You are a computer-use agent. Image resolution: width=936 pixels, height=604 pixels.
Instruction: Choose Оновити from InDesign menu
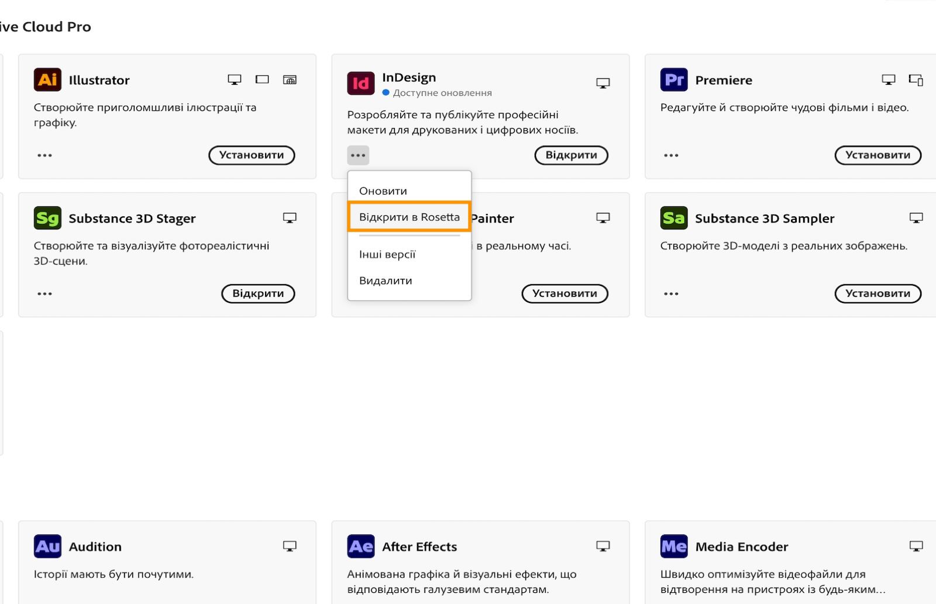[409, 191]
